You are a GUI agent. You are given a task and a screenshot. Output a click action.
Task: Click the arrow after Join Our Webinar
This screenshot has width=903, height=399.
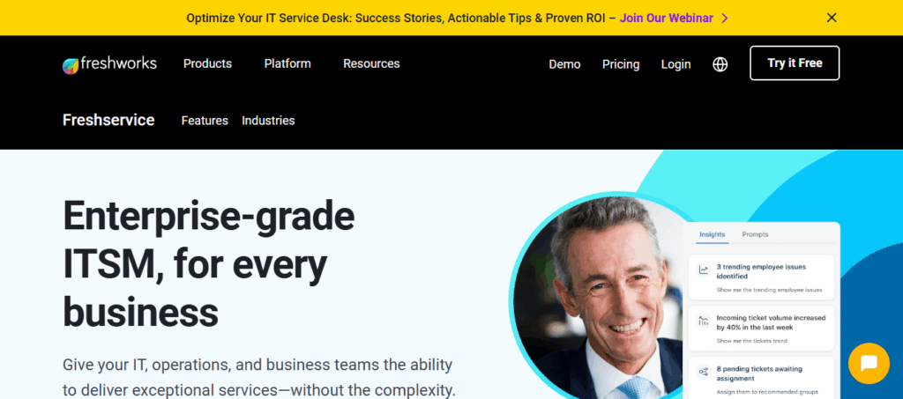(725, 18)
